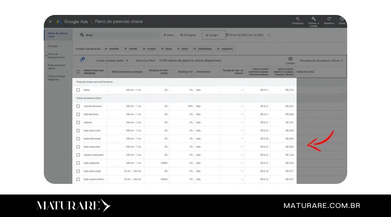
Task: Add the scarpin suggestion chip
Action: coord(149,49)
